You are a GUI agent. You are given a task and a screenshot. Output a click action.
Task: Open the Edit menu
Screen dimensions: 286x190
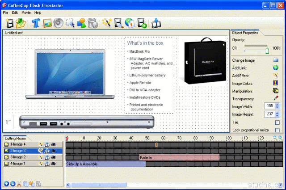tap(15, 13)
